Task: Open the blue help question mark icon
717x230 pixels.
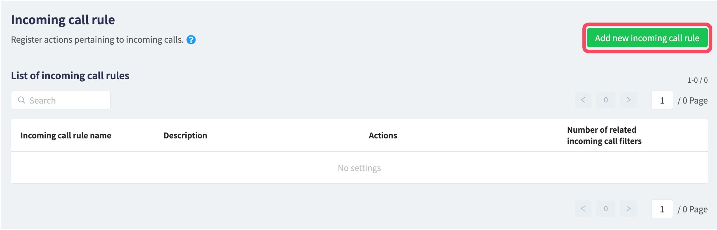Action: coord(191,40)
